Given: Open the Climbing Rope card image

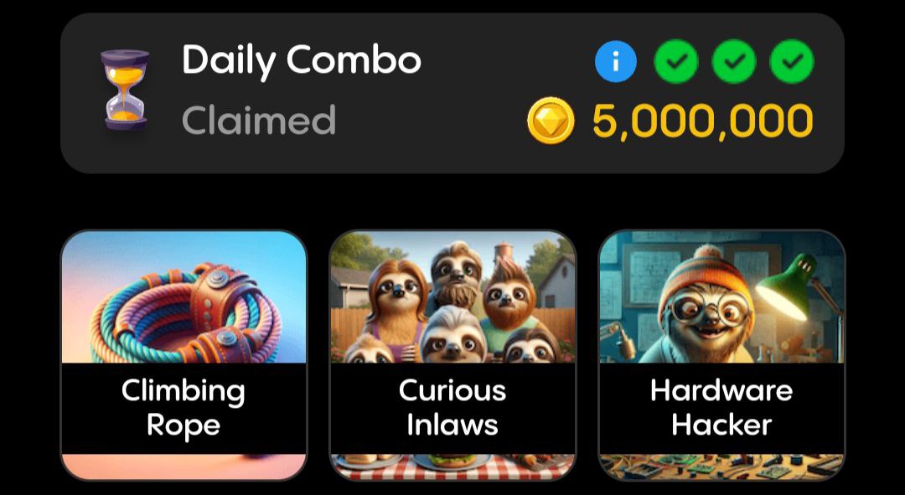Looking at the screenshot, I should point(184,297).
